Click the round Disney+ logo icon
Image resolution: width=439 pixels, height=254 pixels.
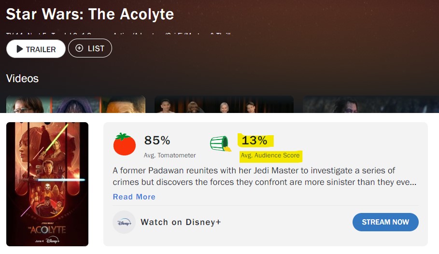coord(124,222)
